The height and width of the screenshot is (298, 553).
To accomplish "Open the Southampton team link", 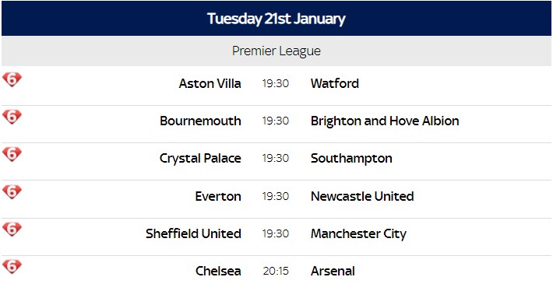I will [x=351, y=159].
